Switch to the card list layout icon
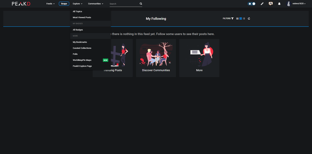Viewport: 312px width, 154px height. click(237, 19)
